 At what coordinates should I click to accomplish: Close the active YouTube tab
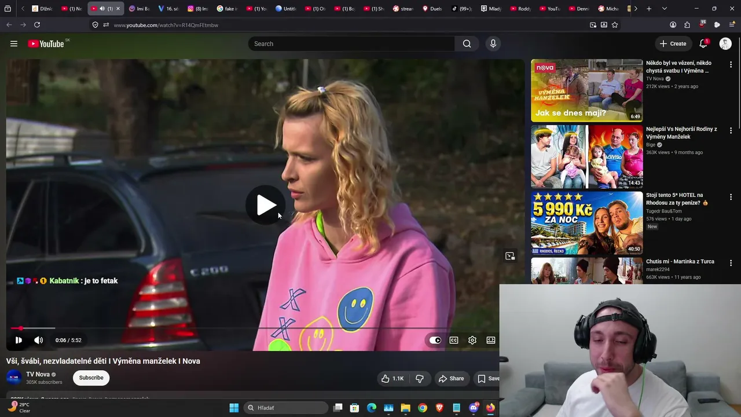tap(118, 9)
